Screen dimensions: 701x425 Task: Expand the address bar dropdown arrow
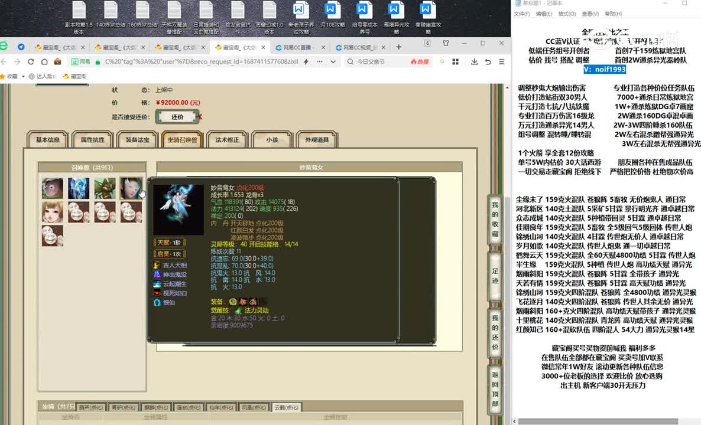click(x=333, y=61)
